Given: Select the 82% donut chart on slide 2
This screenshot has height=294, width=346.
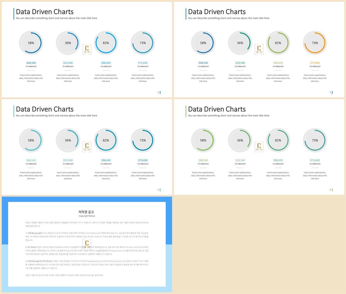Looking at the screenshot, I should [106, 43].
